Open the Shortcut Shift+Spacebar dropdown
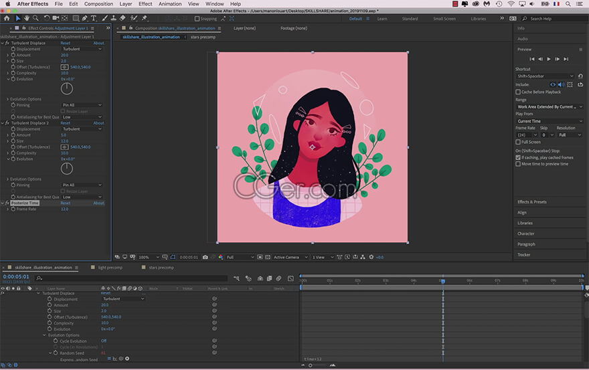589x370 pixels. pyautogui.click(x=545, y=76)
